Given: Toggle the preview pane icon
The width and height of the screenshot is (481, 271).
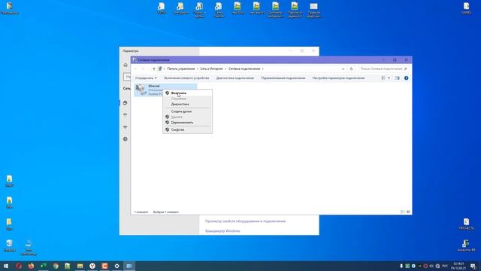Looking at the screenshot, I should click(398, 78).
